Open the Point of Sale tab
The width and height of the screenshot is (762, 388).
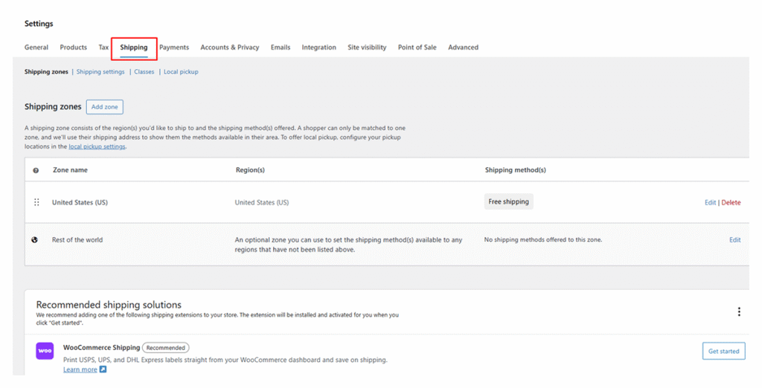tap(417, 48)
